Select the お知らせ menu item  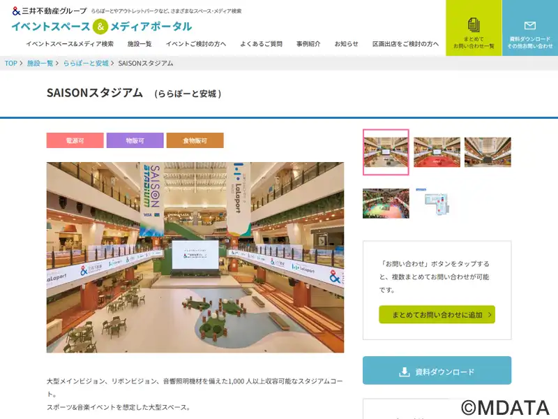(x=346, y=44)
